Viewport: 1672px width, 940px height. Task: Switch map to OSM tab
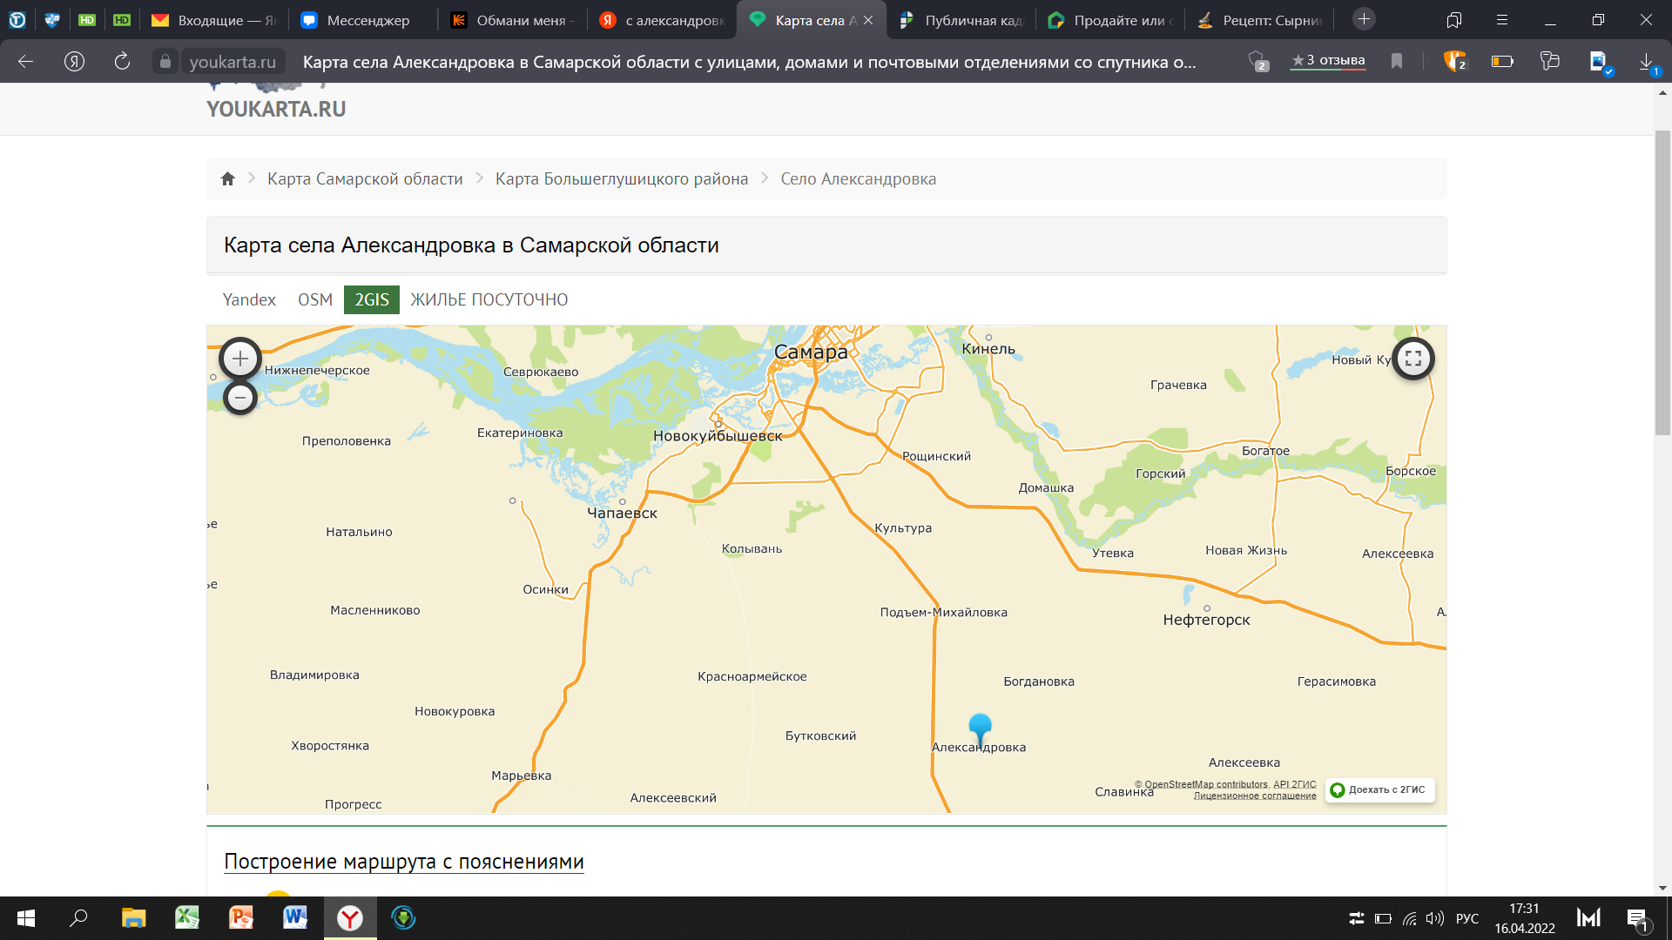coord(315,300)
